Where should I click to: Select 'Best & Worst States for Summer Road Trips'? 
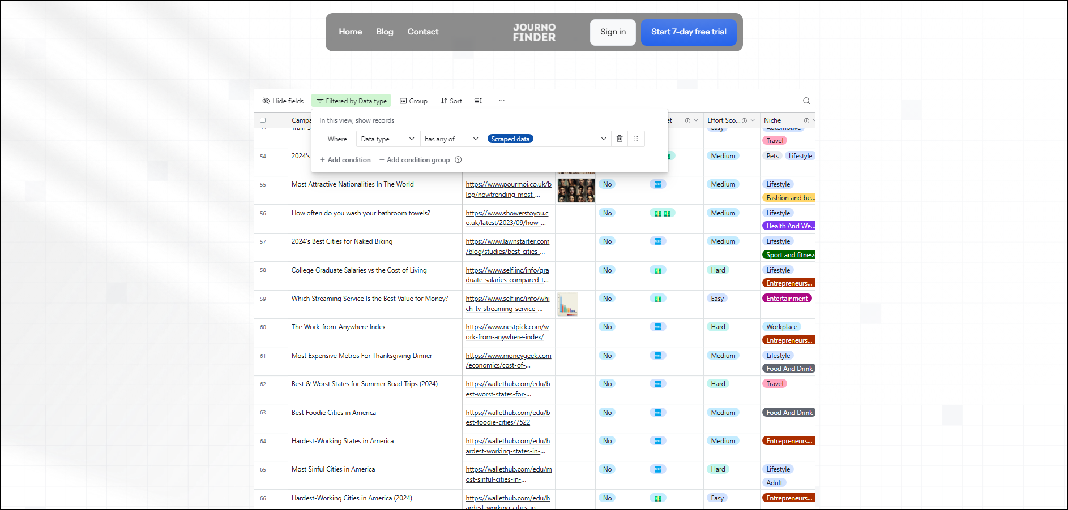[x=365, y=384]
